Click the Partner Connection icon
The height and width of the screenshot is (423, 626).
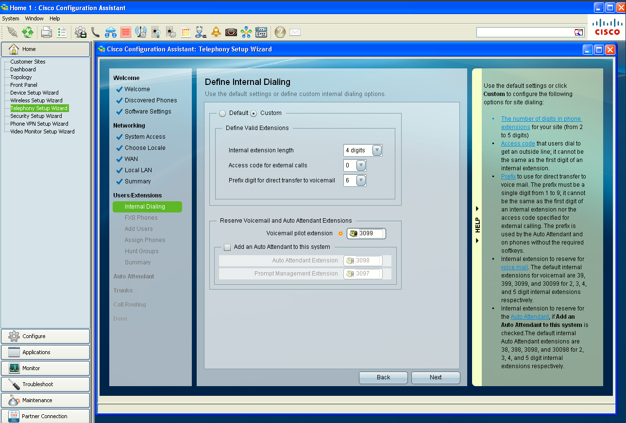[14, 416]
